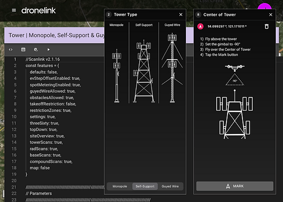Viewport: 283px width, 202px height.
Task: Click the magenta user avatar circle
Action: coord(265,6)
